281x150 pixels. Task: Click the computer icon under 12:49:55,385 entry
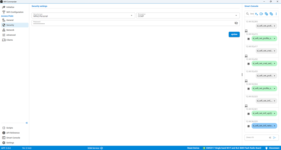(246, 31)
